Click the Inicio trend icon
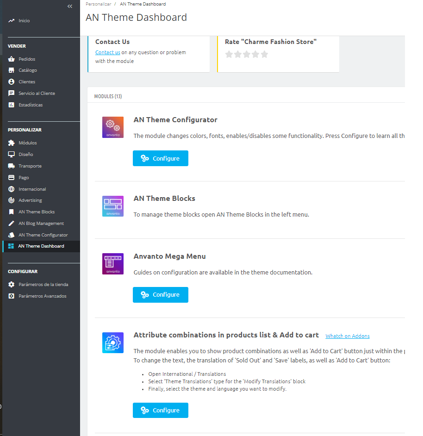Viewport: 423px width, 436px height. coord(11,20)
